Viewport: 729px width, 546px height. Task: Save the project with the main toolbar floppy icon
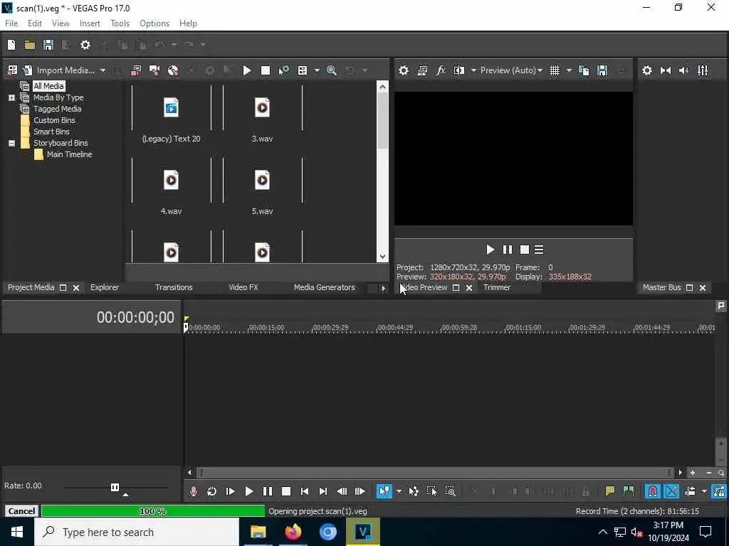click(x=48, y=45)
